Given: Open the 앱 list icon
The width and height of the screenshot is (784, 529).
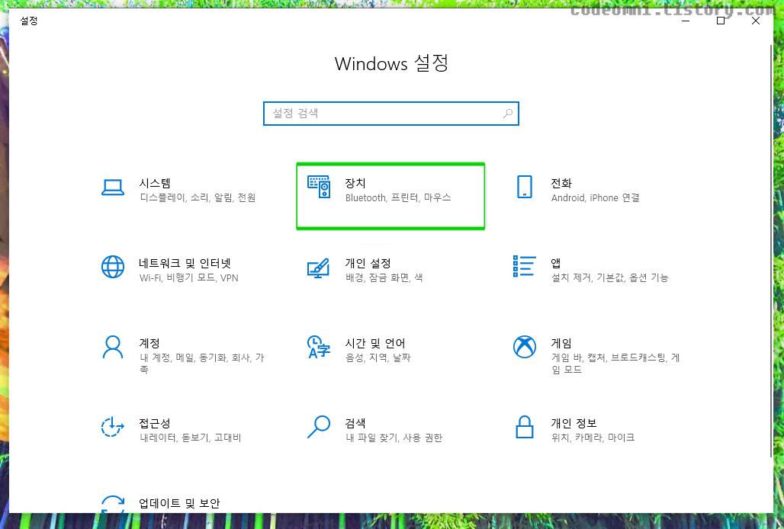Looking at the screenshot, I should (525, 266).
